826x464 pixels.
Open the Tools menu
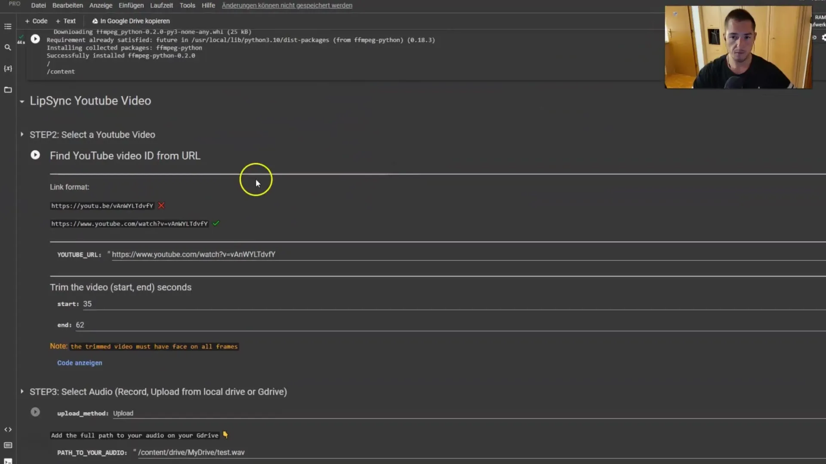tap(187, 5)
